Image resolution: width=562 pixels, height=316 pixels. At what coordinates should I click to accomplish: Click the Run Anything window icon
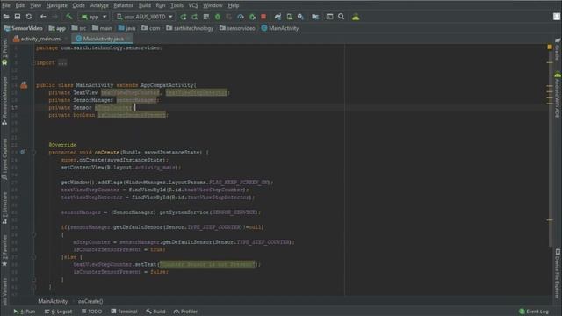[x=329, y=17]
